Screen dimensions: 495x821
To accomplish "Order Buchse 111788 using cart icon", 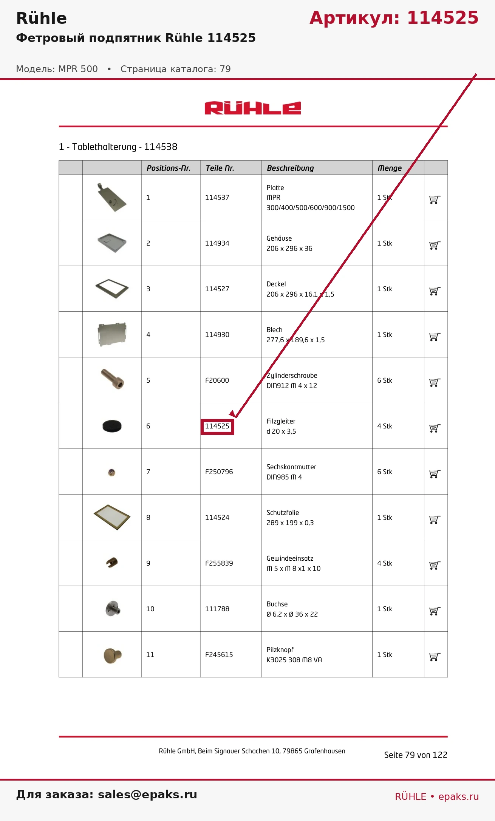I will click(x=435, y=611).
